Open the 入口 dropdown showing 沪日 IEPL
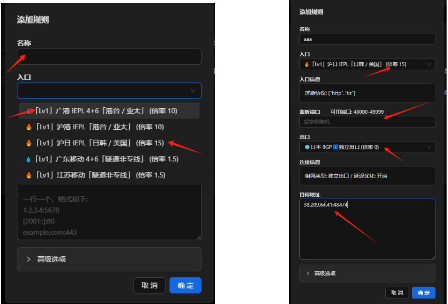 click(x=367, y=64)
